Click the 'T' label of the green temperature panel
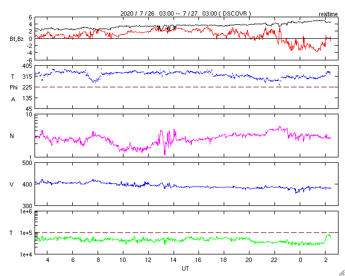The height and width of the screenshot is (276, 345). click(11, 233)
